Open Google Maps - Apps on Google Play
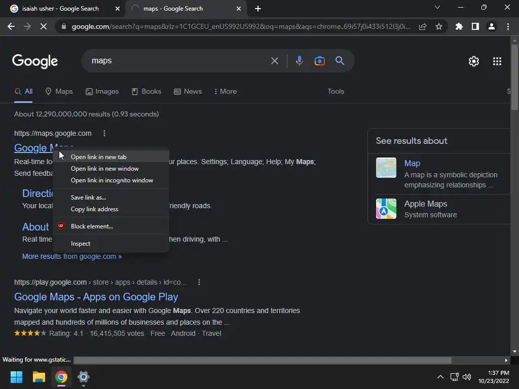The width and height of the screenshot is (519, 389). (x=96, y=297)
